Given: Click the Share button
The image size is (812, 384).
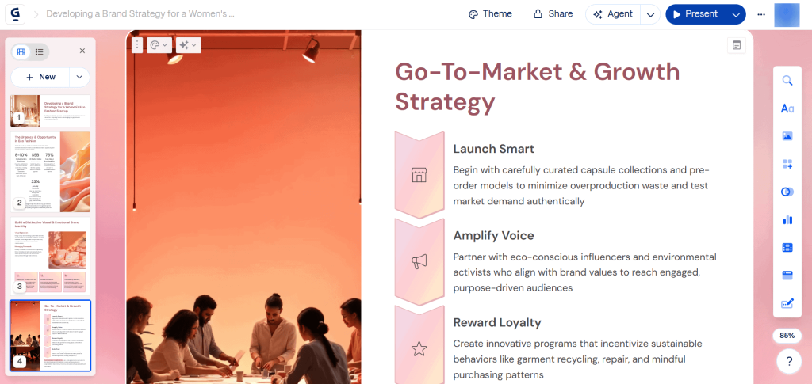Looking at the screenshot, I should tap(553, 14).
